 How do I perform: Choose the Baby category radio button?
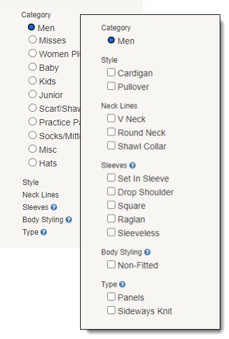pyautogui.click(x=32, y=67)
